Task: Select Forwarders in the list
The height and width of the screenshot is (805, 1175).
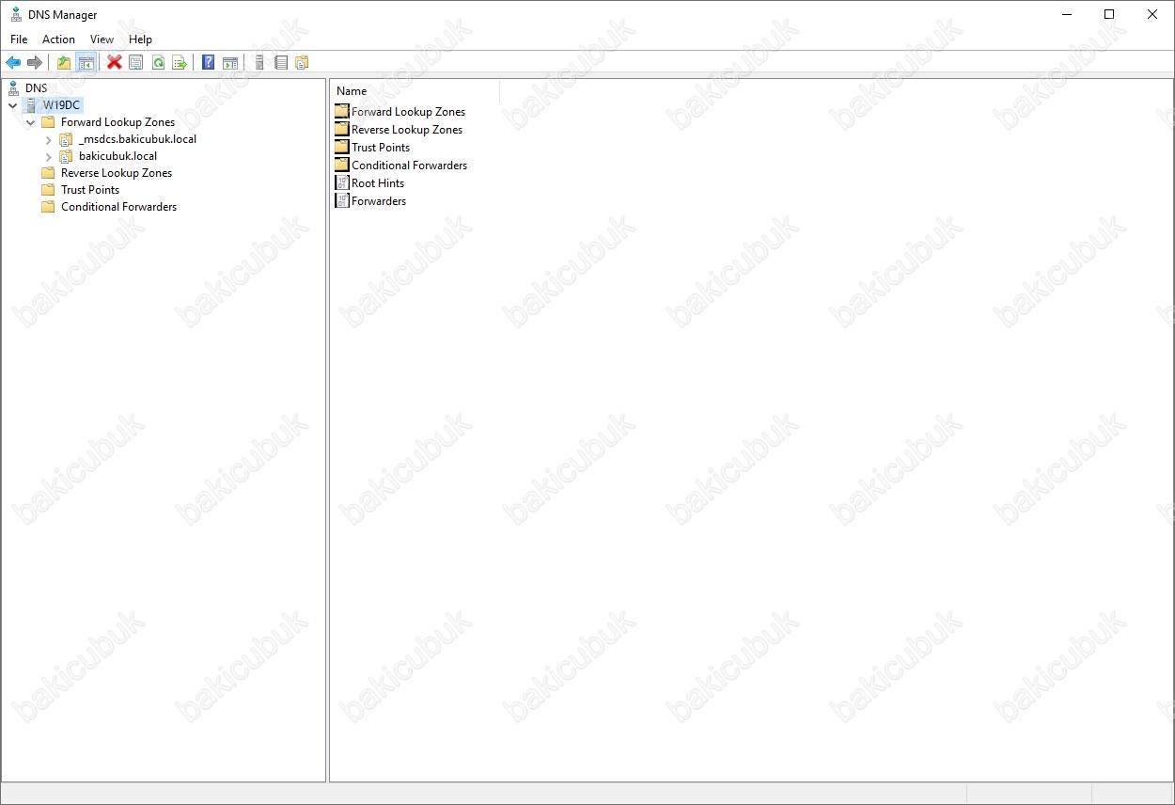Action: (379, 201)
